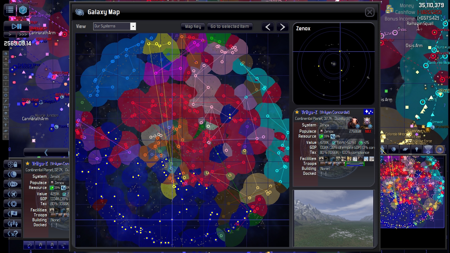Image resolution: width=450 pixels, height=253 pixels.
Task: Click the galaxy minimap in the main window
Action: 412,191
